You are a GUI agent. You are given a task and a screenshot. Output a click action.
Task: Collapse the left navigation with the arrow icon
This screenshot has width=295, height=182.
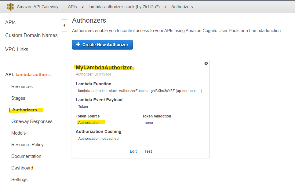(64, 26)
